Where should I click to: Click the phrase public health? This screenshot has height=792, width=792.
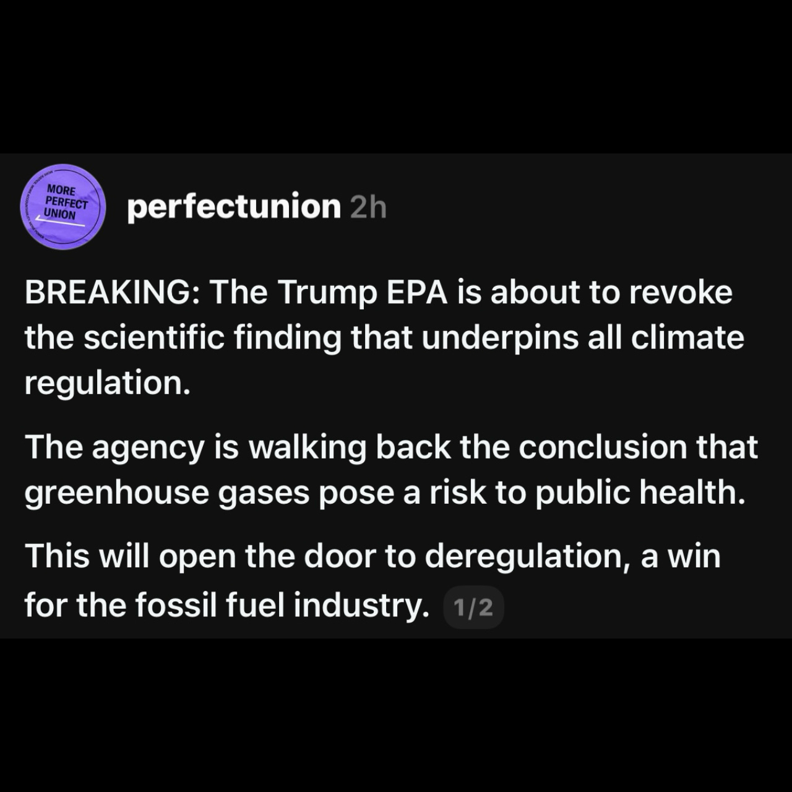pos(640,492)
